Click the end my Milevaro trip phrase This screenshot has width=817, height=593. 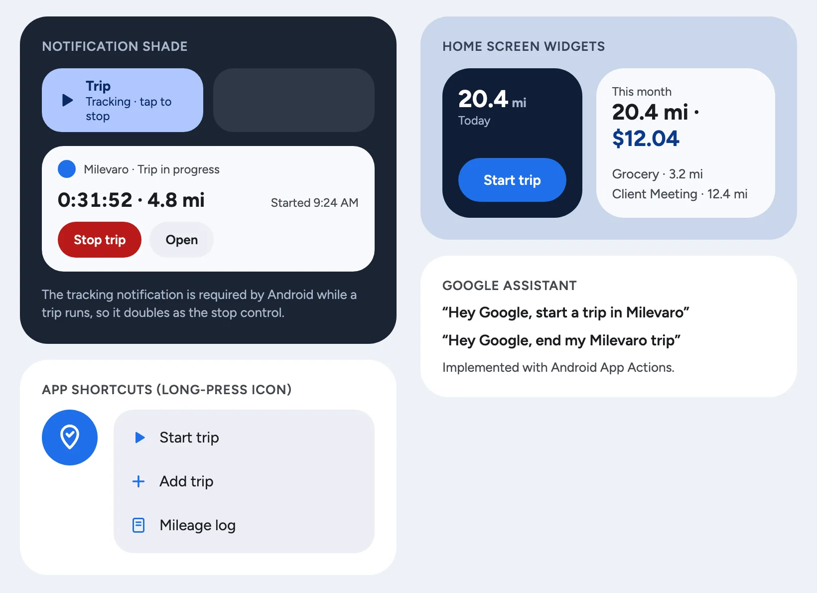tap(561, 340)
